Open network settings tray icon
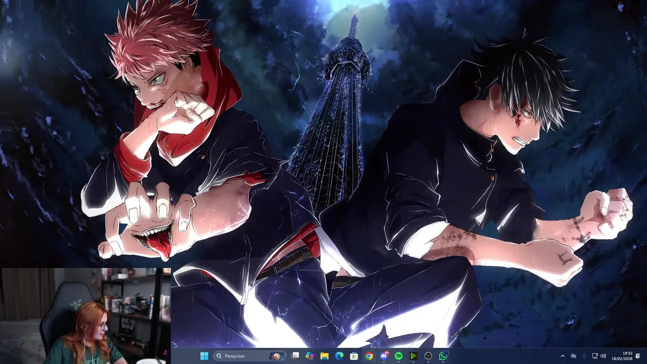647x364 pixels. click(595, 356)
